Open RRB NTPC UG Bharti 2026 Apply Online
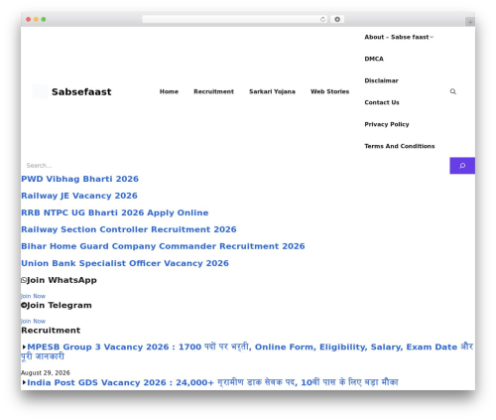Viewport: 496px width, 420px height. coord(115,212)
